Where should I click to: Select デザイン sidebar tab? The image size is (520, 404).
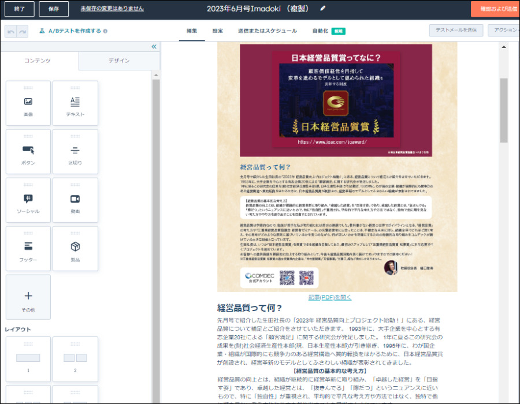point(119,61)
